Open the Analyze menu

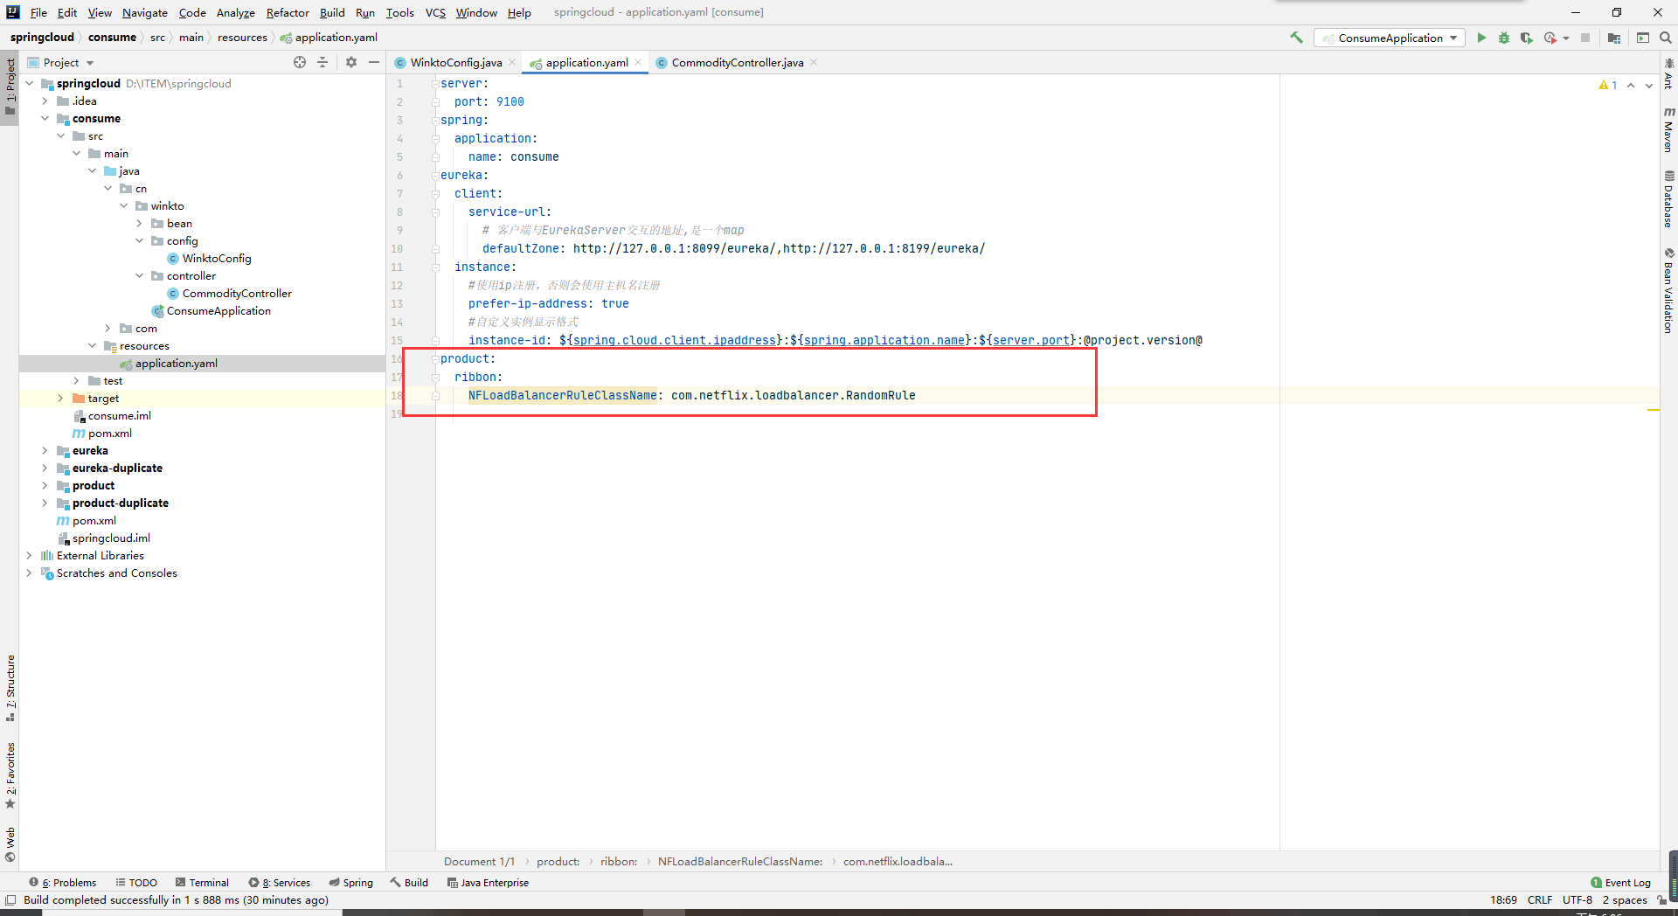click(236, 12)
